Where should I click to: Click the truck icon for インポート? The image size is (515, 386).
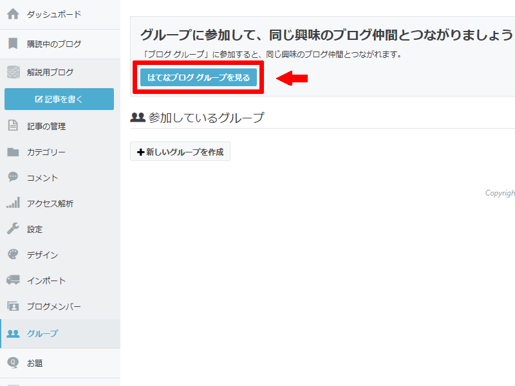pos(13,280)
